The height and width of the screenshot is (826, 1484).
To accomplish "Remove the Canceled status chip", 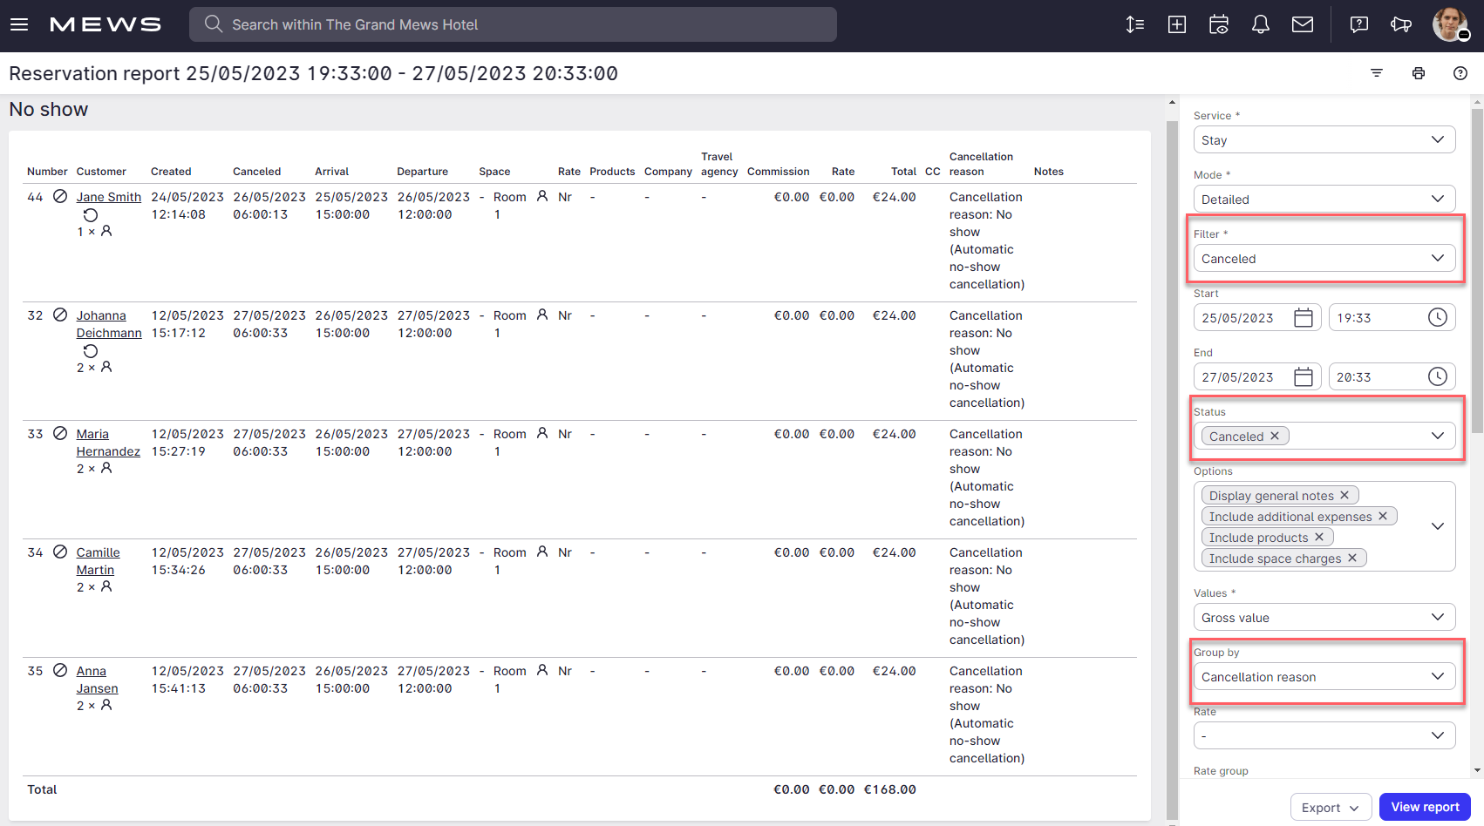I will click(1275, 436).
